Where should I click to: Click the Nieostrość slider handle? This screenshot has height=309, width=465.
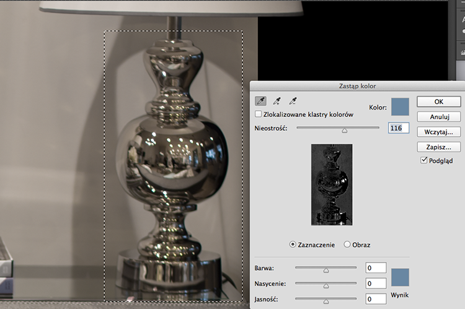(344, 131)
